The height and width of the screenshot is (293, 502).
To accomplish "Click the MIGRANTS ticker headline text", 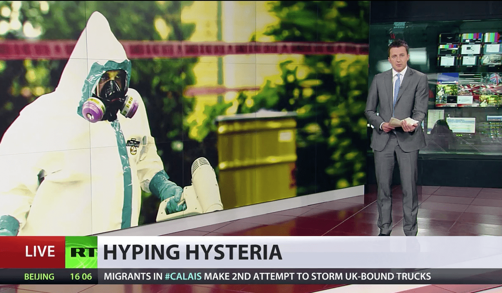I will click(x=267, y=276).
